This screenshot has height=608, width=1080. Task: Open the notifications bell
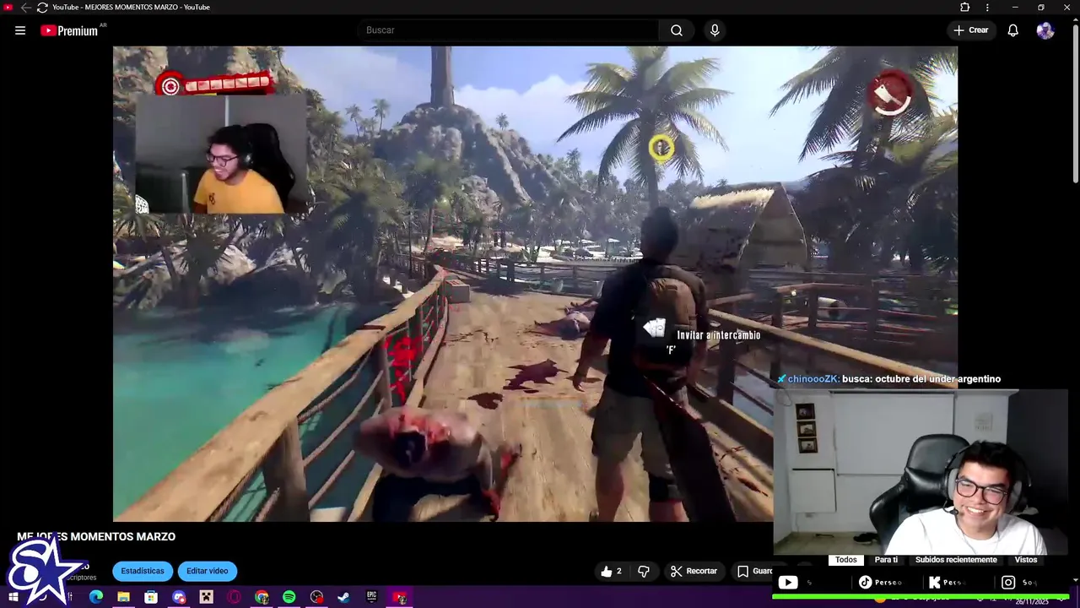click(x=1013, y=30)
